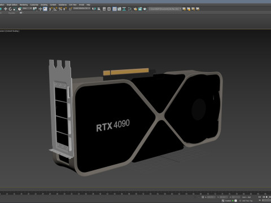The height and width of the screenshot is (203, 271).
Task: Open the Help menu
Action: pos(88,5)
